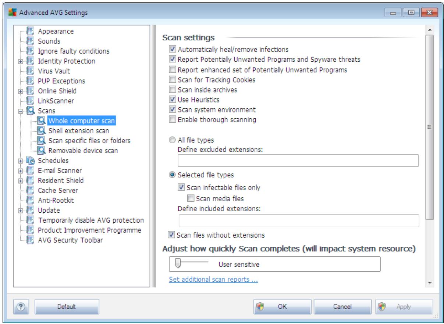
Task: Click the Default button
Action: [x=67, y=306]
